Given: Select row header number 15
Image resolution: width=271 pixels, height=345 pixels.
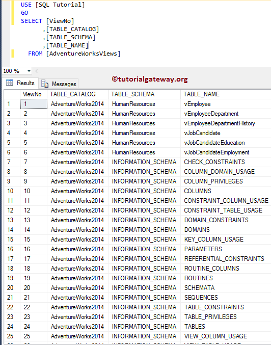Looking at the screenshot, I should 12,240.
